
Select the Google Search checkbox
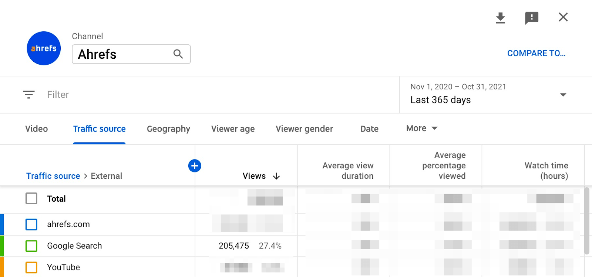(x=31, y=246)
